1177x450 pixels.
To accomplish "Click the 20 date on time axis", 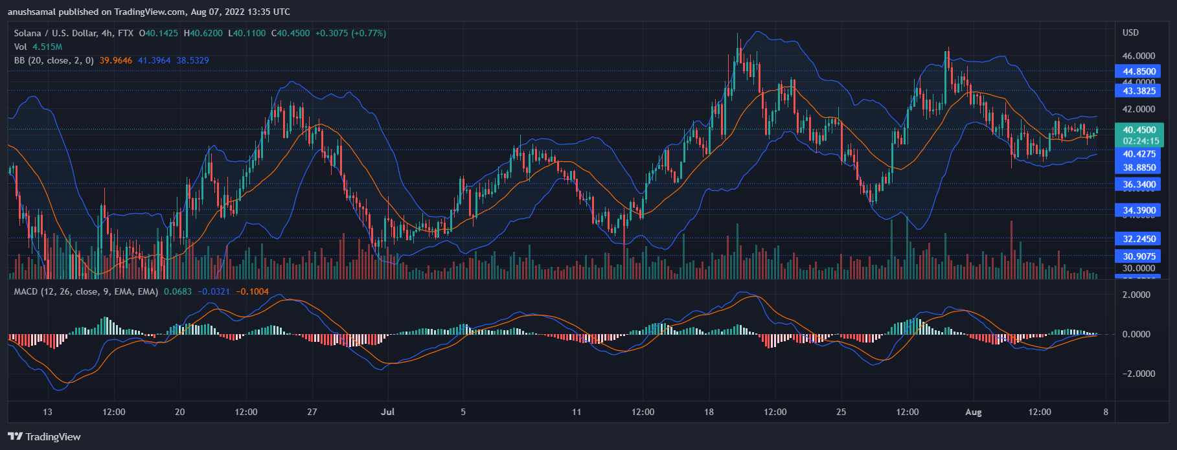I will [180, 412].
